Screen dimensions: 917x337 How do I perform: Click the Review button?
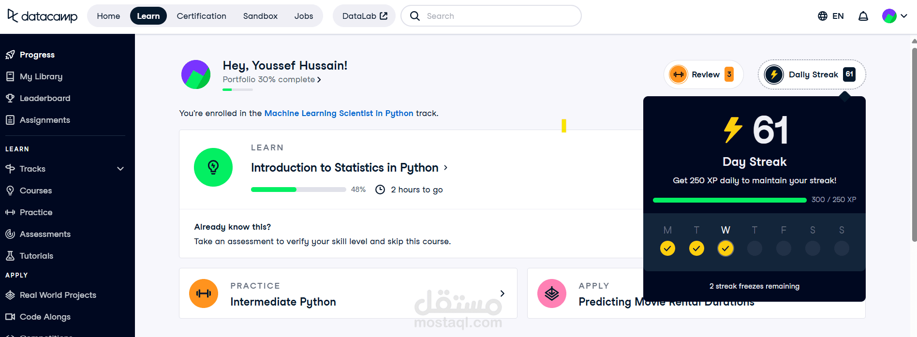[x=703, y=74]
